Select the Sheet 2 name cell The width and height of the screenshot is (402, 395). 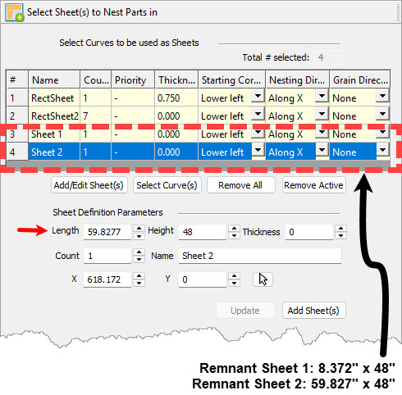(54, 152)
